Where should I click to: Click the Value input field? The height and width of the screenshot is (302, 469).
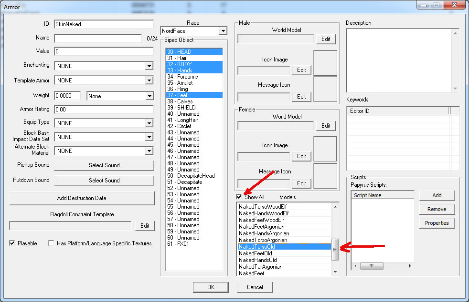104,51
